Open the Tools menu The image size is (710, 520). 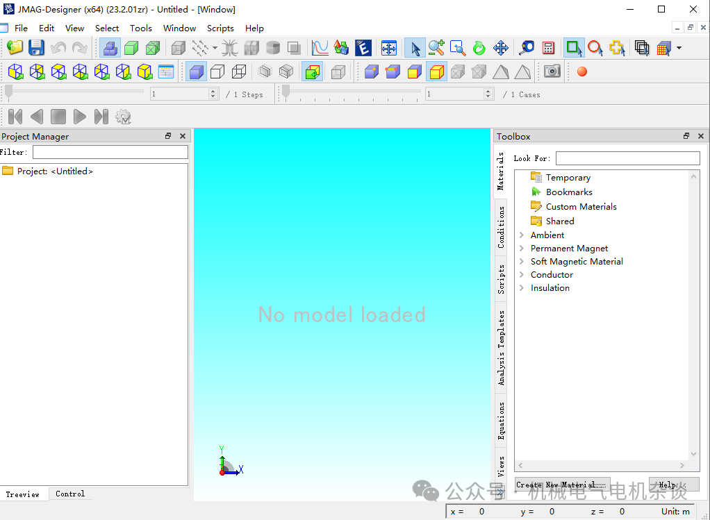(x=141, y=28)
